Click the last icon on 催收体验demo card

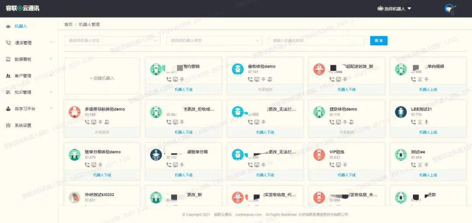tap(270, 79)
